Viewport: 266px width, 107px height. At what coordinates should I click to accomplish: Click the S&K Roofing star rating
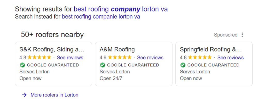(x=39, y=57)
